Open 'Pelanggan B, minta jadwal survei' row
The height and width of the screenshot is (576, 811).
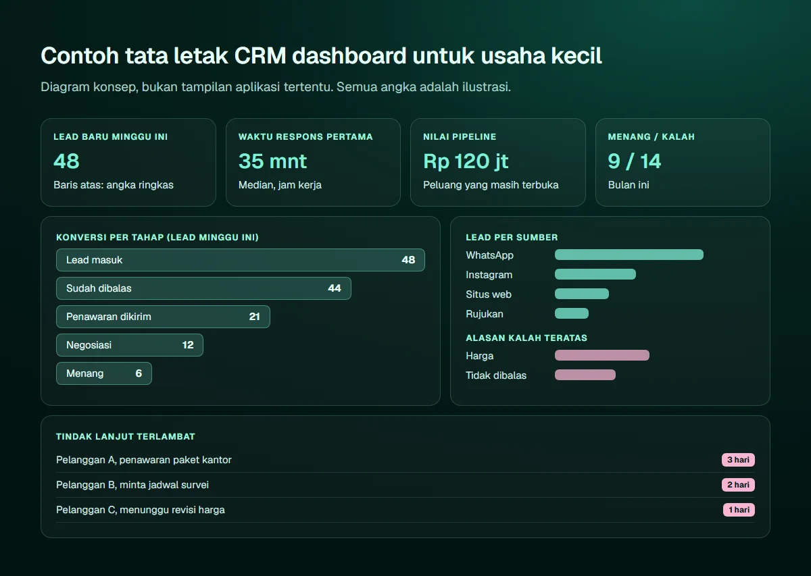[405, 485]
